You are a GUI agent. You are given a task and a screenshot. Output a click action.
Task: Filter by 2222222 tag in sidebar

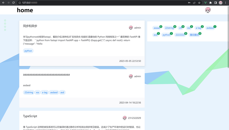pyautogui.click(x=180, y=35)
